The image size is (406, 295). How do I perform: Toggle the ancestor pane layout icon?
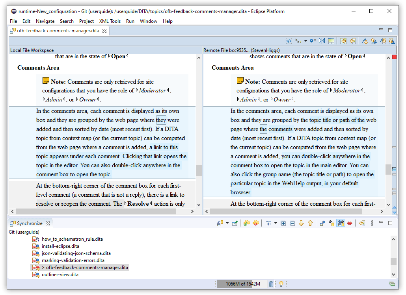point(331,41)
